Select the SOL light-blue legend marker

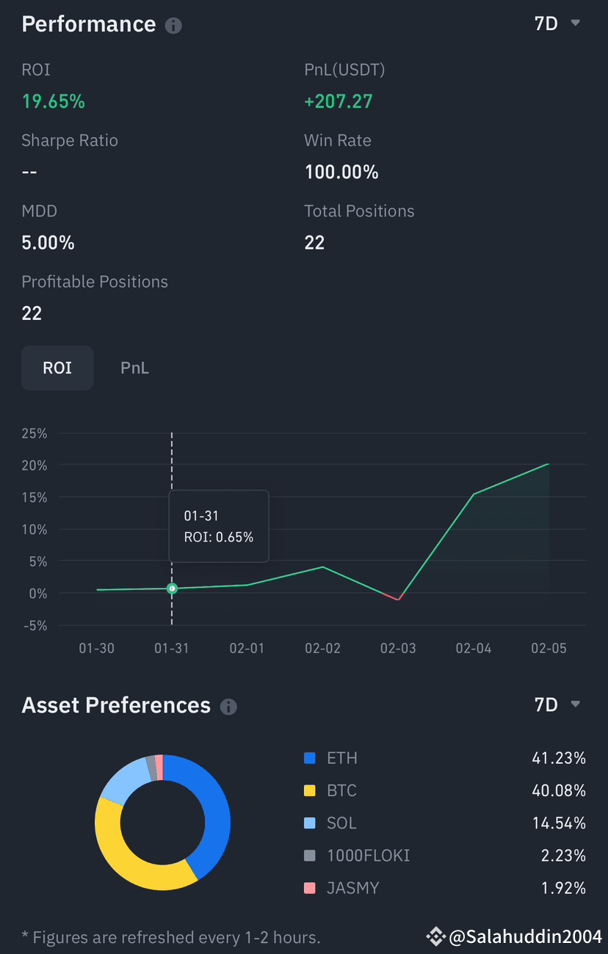click(310, 823)
